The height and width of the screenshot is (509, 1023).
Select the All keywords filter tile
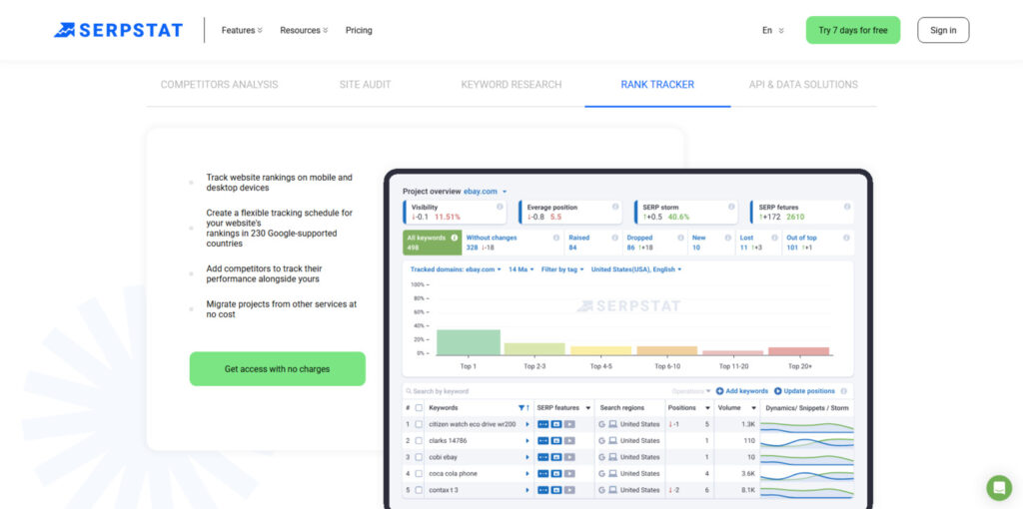[433, 243]
